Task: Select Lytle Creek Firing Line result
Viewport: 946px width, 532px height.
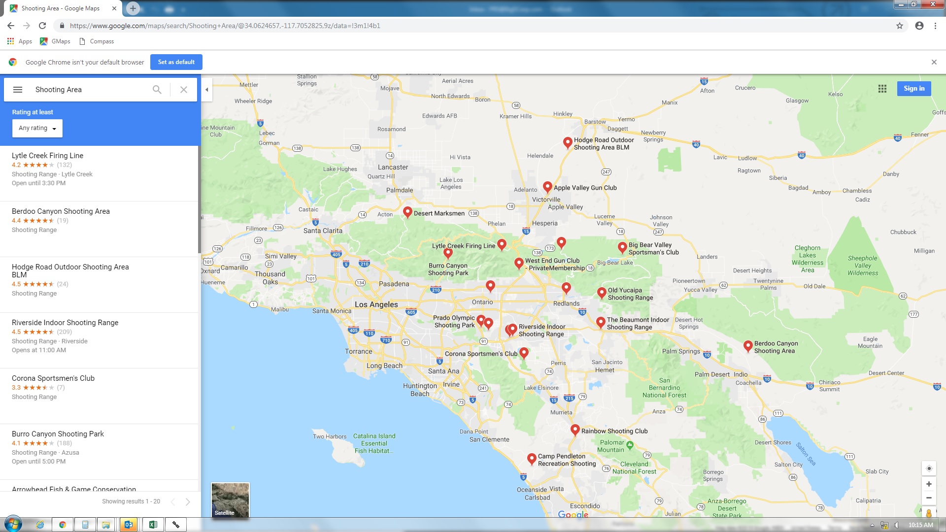Action: pyautogui.click(x=47, y=156)
